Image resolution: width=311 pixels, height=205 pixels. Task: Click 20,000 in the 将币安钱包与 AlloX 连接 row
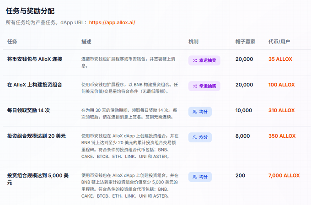[244, 59]
